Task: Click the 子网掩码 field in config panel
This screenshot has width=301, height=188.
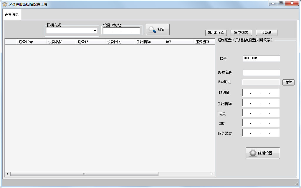Action: [x=261, y=103]
